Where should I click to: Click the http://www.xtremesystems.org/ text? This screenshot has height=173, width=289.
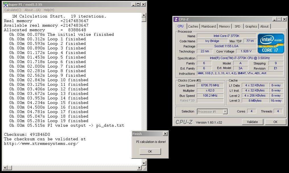(x=41, y=144)
